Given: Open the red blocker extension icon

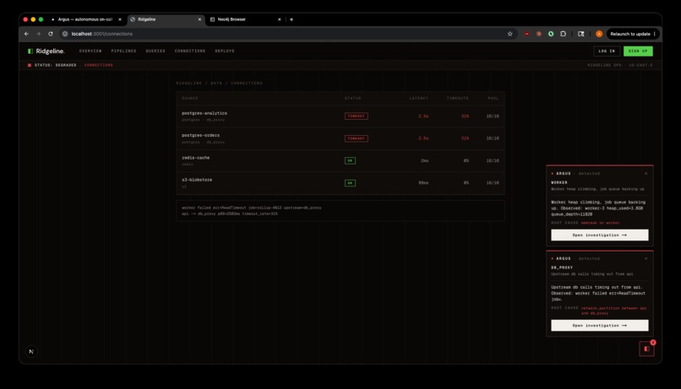Looking at the screenshot, I should [x=526, y=34].
